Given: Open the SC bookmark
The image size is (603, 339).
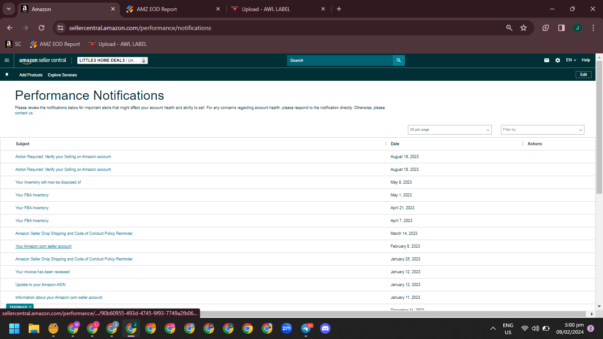Looking at the screenshot, I should (13, 44).
